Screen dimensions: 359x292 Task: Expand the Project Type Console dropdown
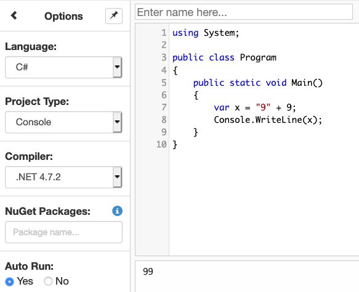[63, 122]
